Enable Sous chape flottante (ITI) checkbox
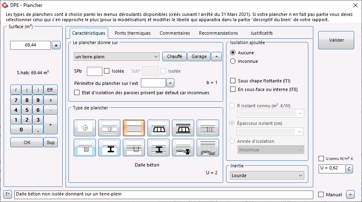Viewport: 362px width, 202px height. pyautogui.click(x=233, y=81)
